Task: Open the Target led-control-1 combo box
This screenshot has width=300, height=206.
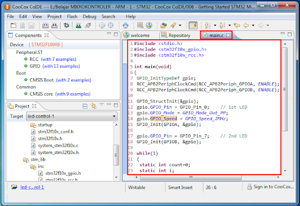Action: [x=72, y=116]
